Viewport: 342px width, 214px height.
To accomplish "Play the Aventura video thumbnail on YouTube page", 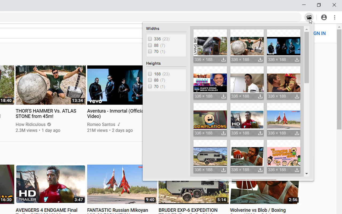I will tap(115, 85).
